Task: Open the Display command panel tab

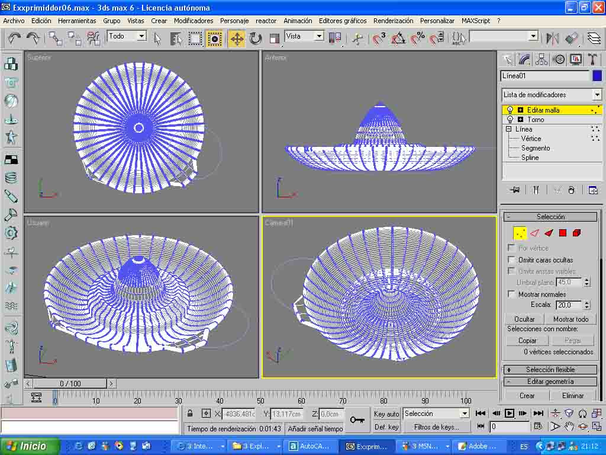Action: [575, 60]
